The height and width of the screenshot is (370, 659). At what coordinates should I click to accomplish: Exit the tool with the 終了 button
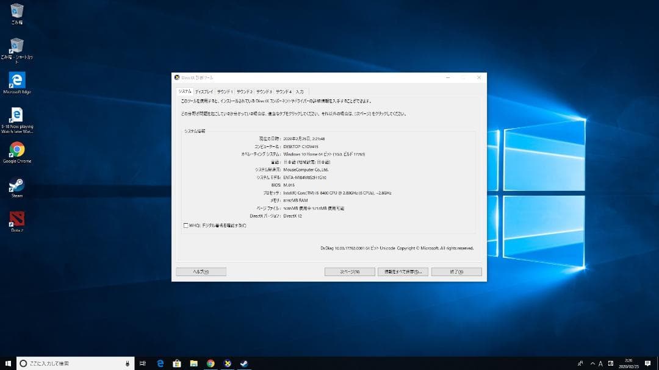(456, 271)
